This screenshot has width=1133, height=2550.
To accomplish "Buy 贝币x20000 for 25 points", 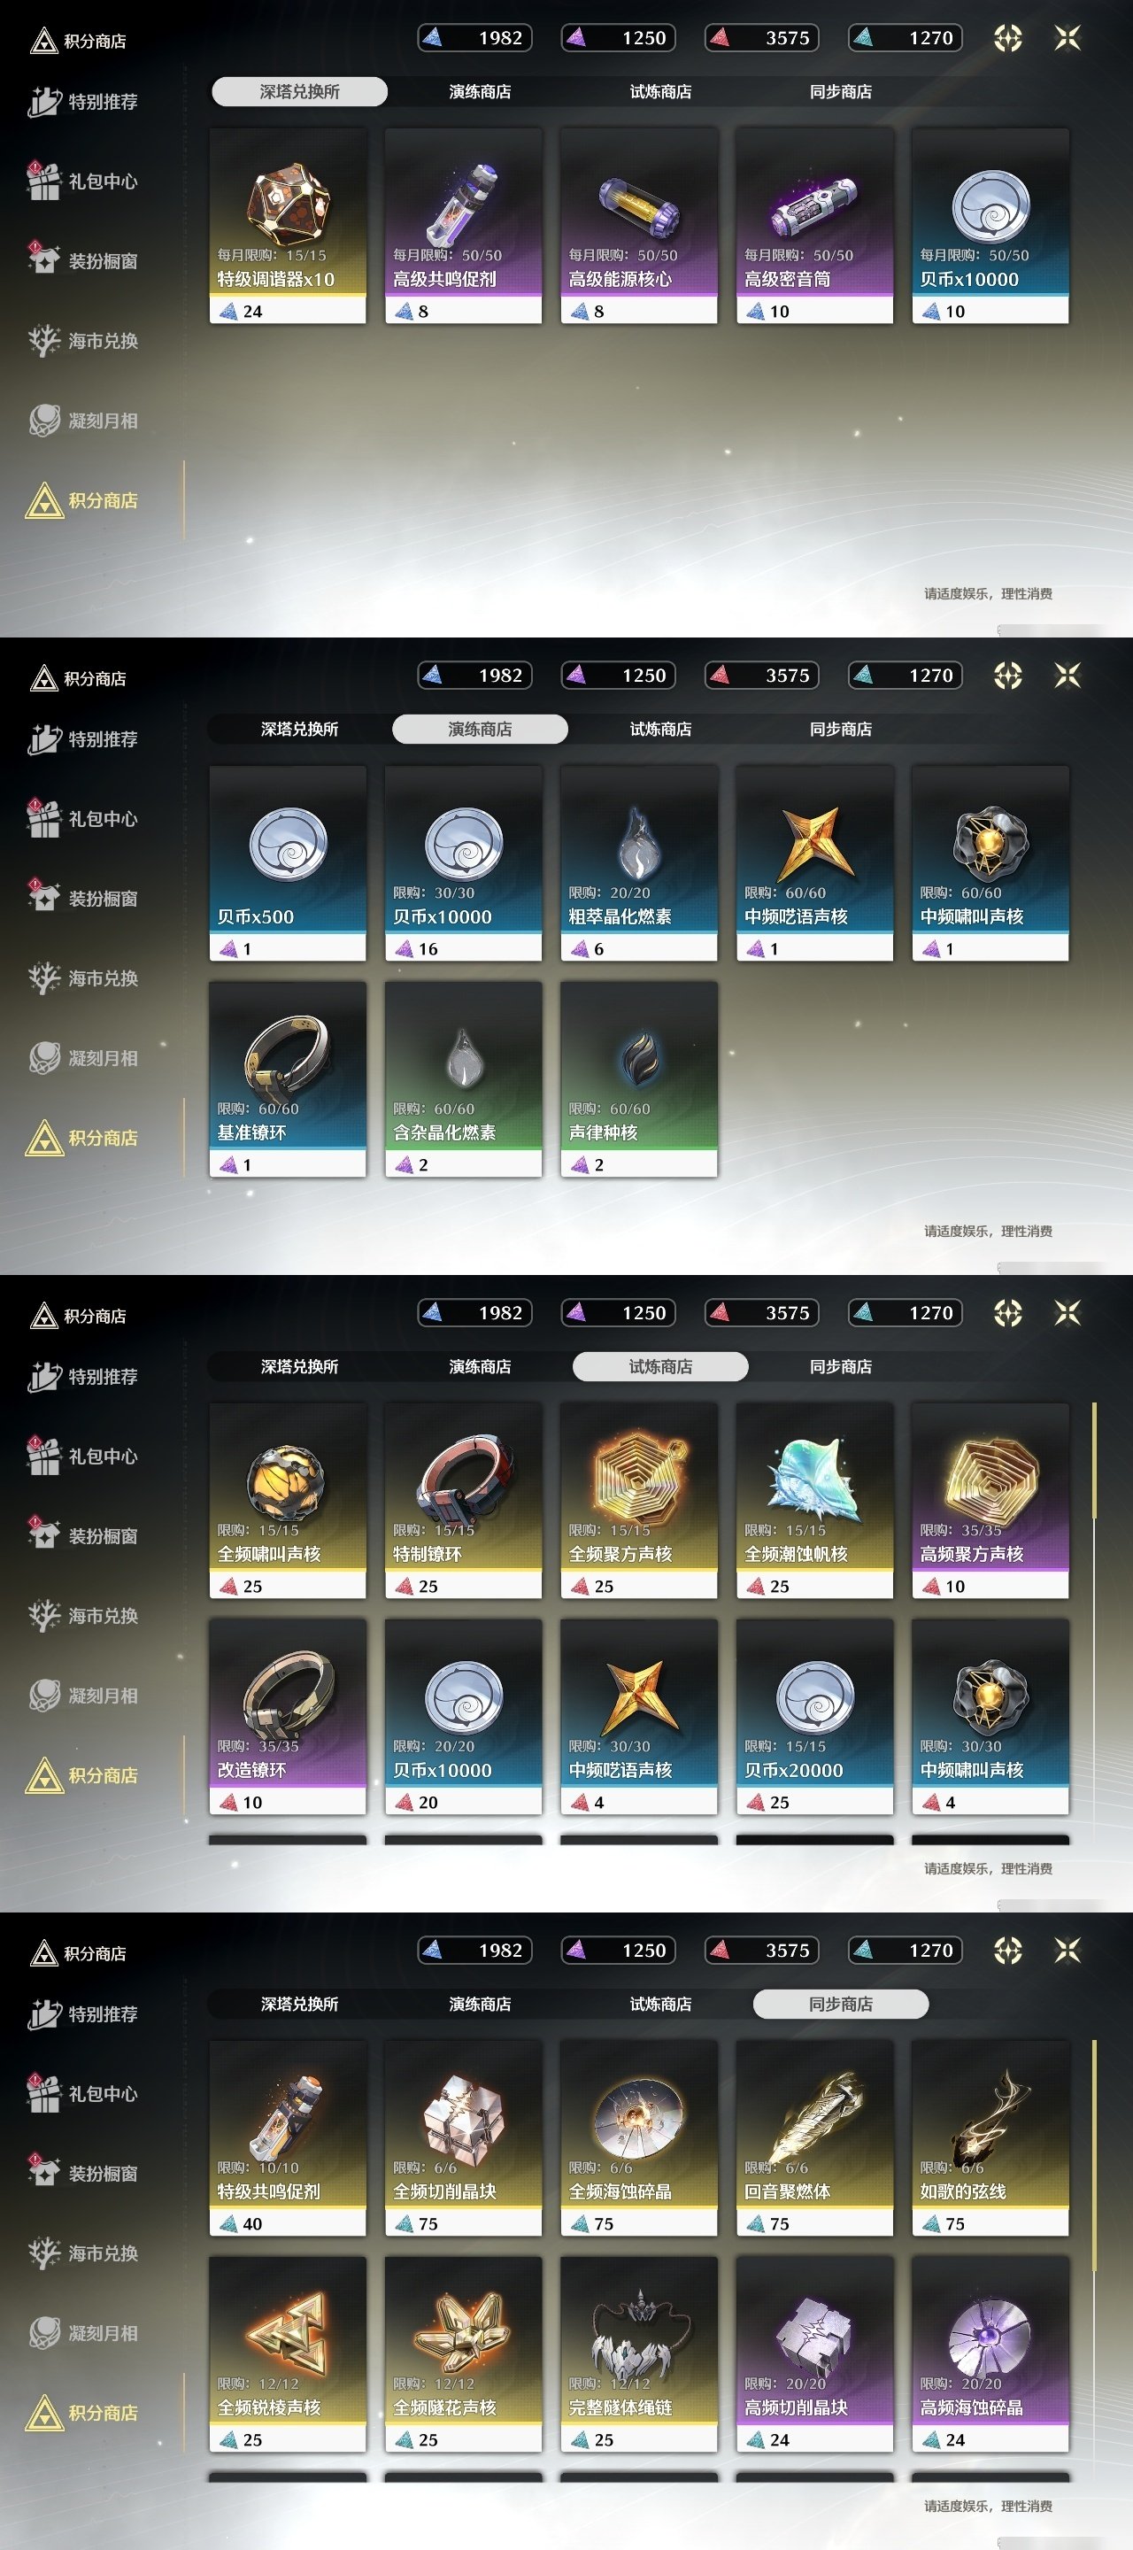I will pyautogui.click(x=814, y=1717).
